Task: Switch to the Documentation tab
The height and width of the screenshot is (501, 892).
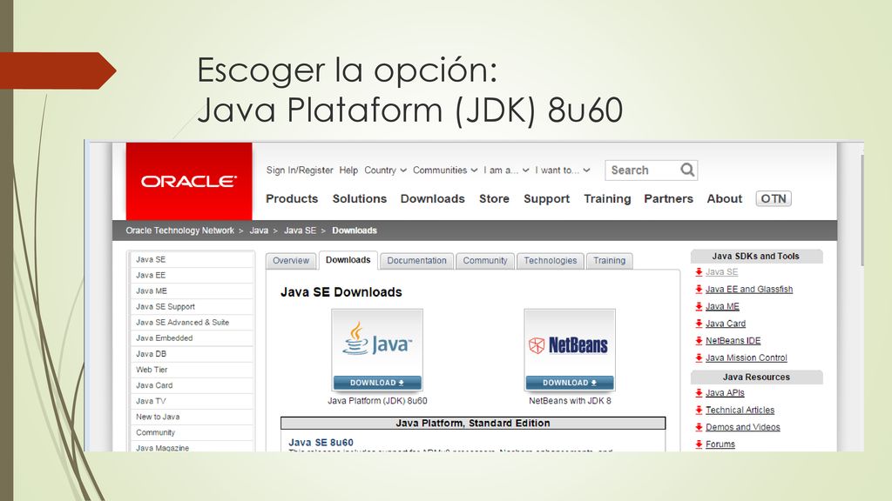Action: pos(417,260)
